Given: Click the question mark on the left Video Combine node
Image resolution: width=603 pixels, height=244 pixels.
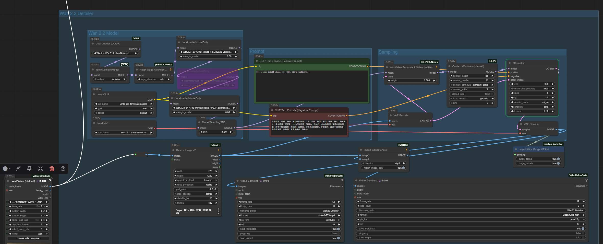Looking at the screenshot, I should pyautogui.click(x=342, y=181).
